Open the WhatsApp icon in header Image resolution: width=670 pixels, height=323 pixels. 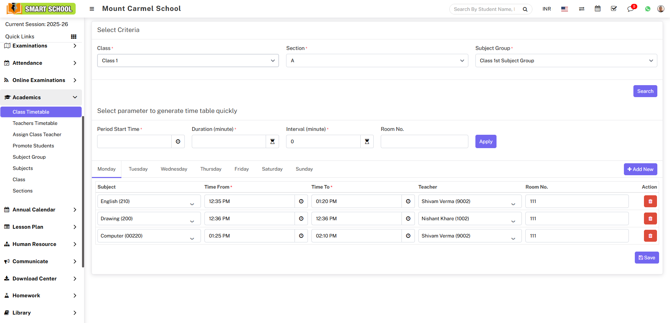click(647, 9)
